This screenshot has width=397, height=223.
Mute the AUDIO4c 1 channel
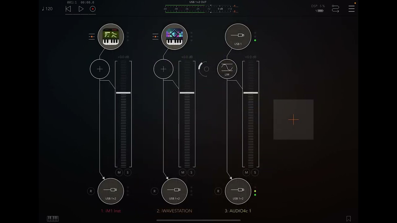[247, 173]
